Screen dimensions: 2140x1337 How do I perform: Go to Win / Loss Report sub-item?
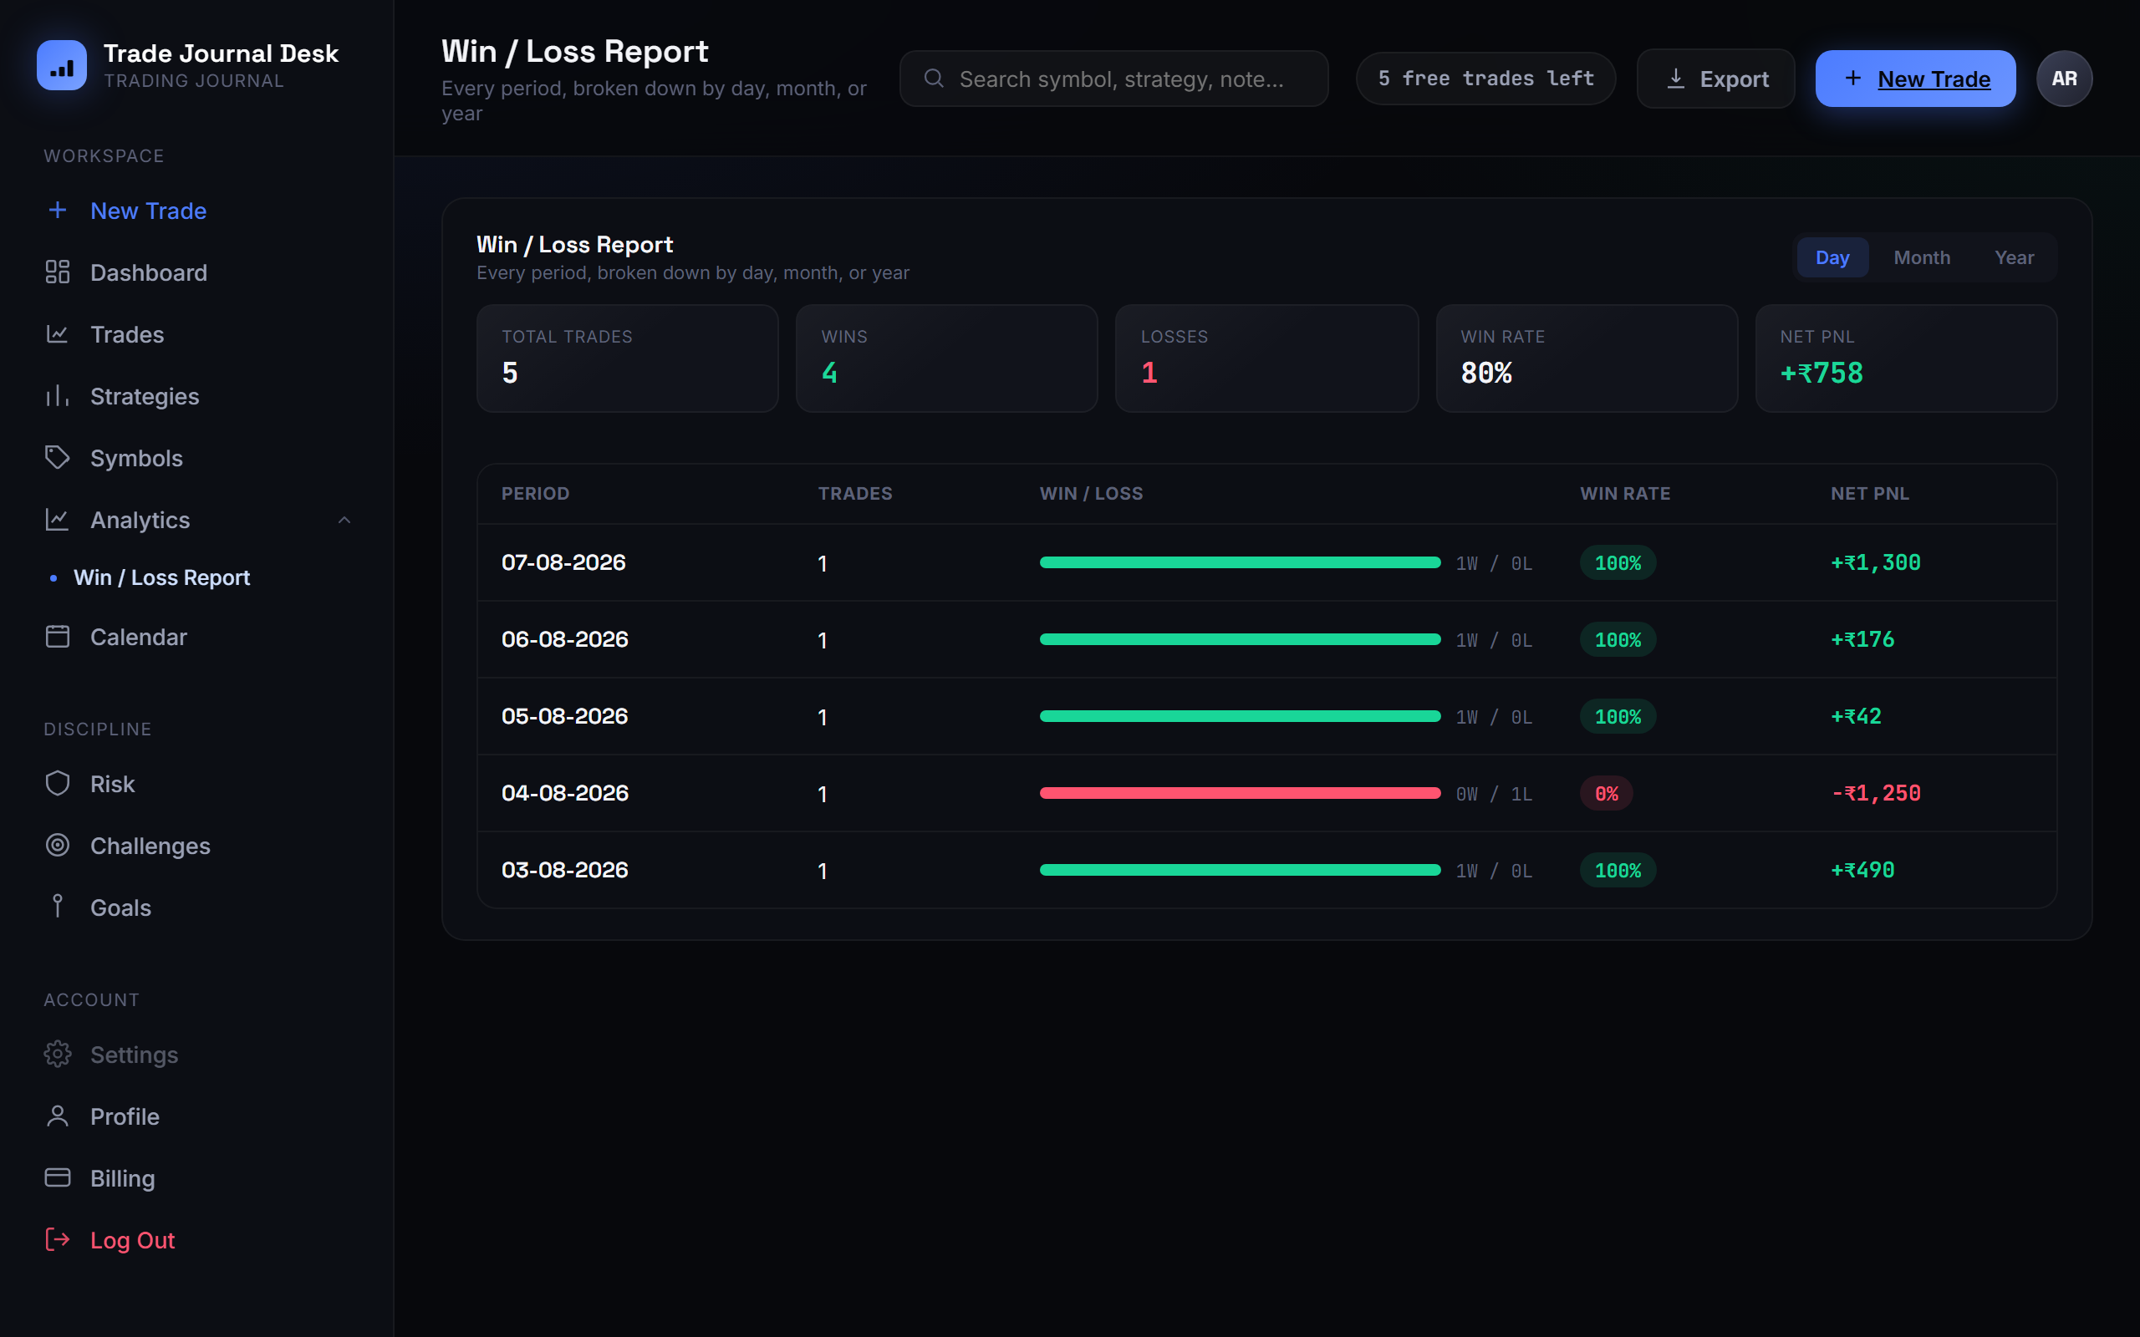162,577
